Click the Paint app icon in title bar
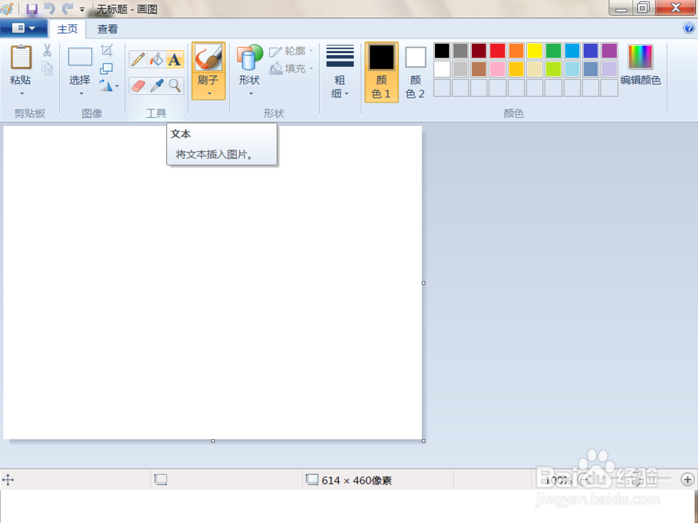The width and height of the screenshot is (698, 523). tap(7, 8)
